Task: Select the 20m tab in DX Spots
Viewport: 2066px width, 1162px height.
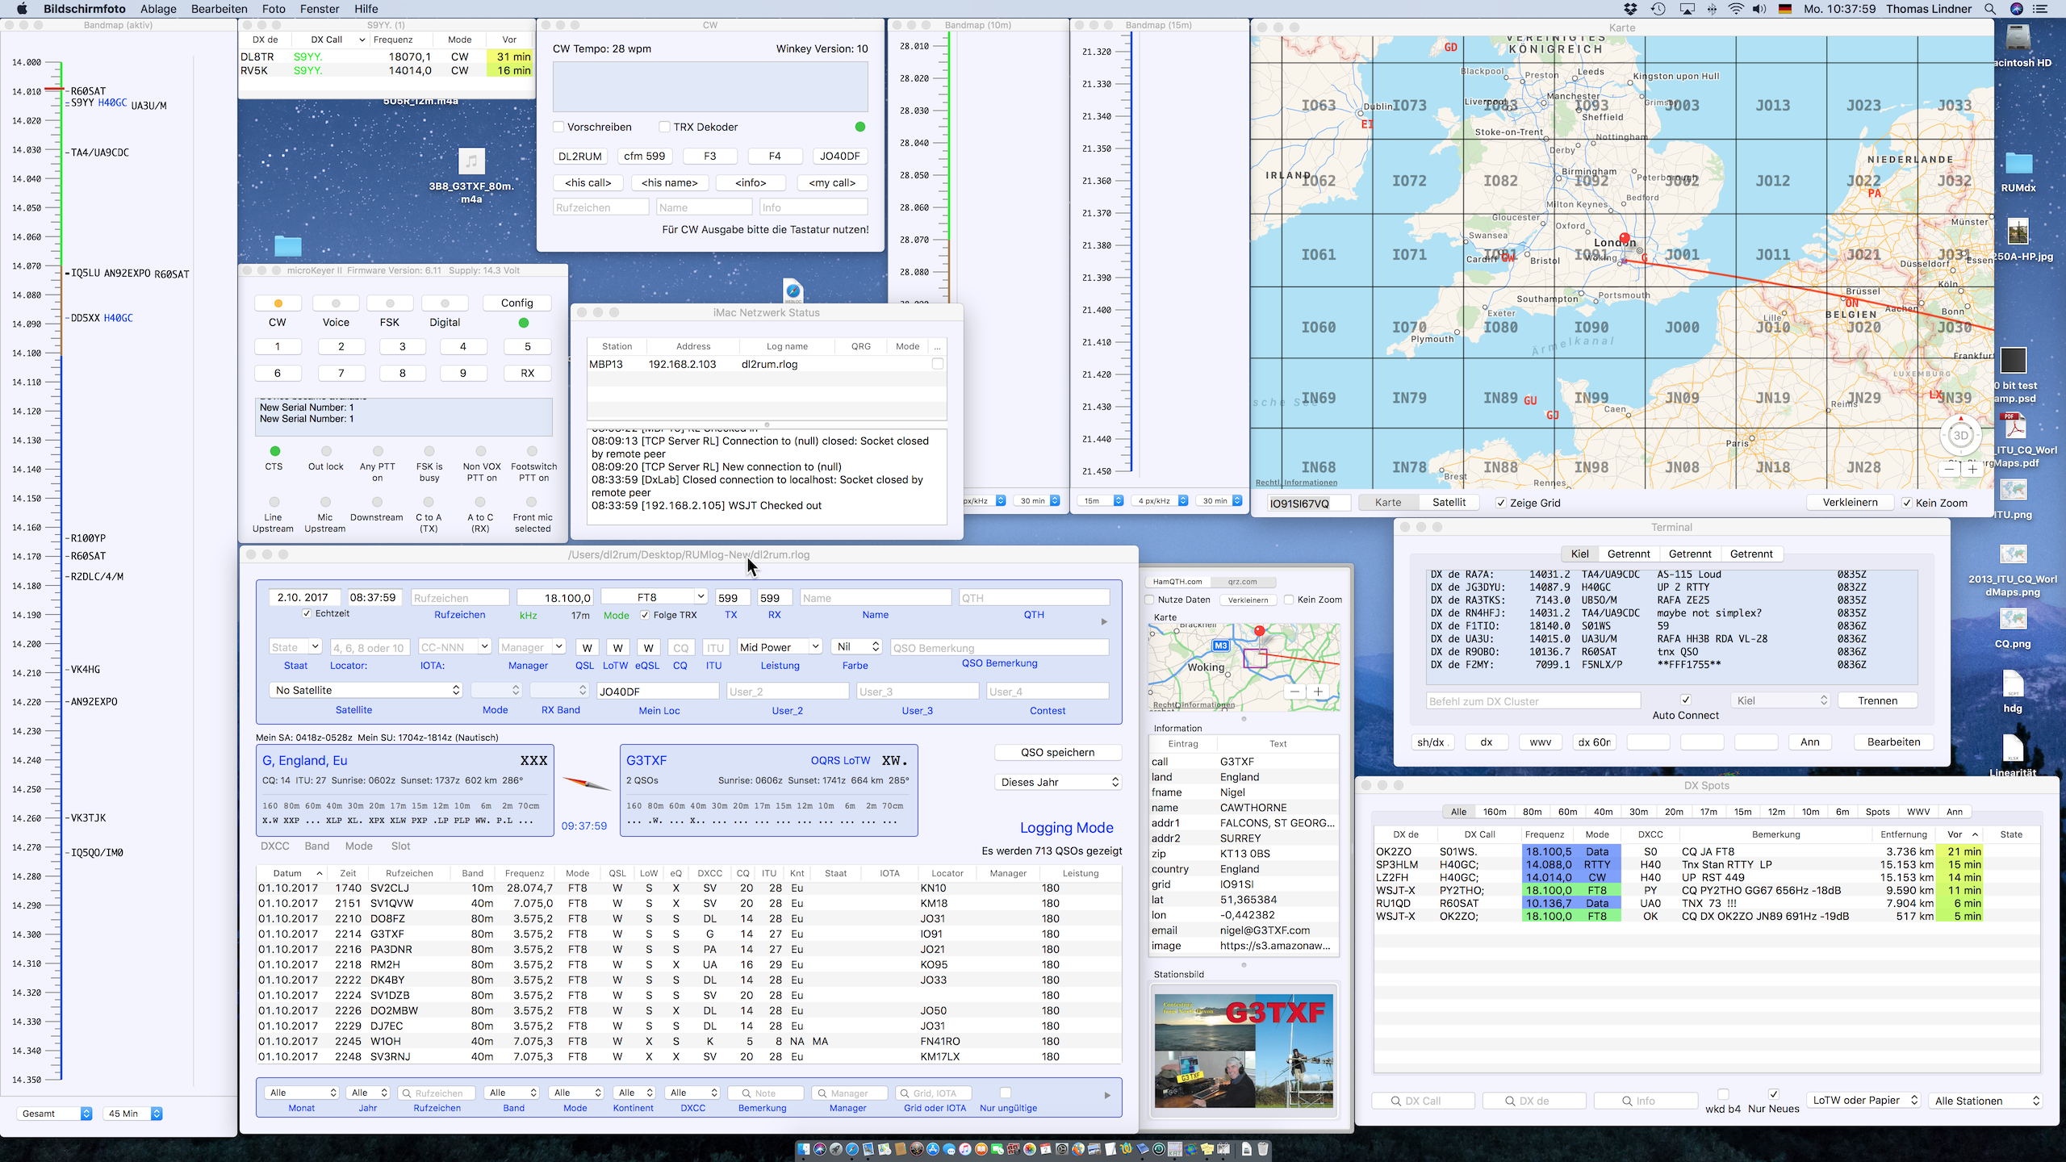Action: [x=1674, y=812]
